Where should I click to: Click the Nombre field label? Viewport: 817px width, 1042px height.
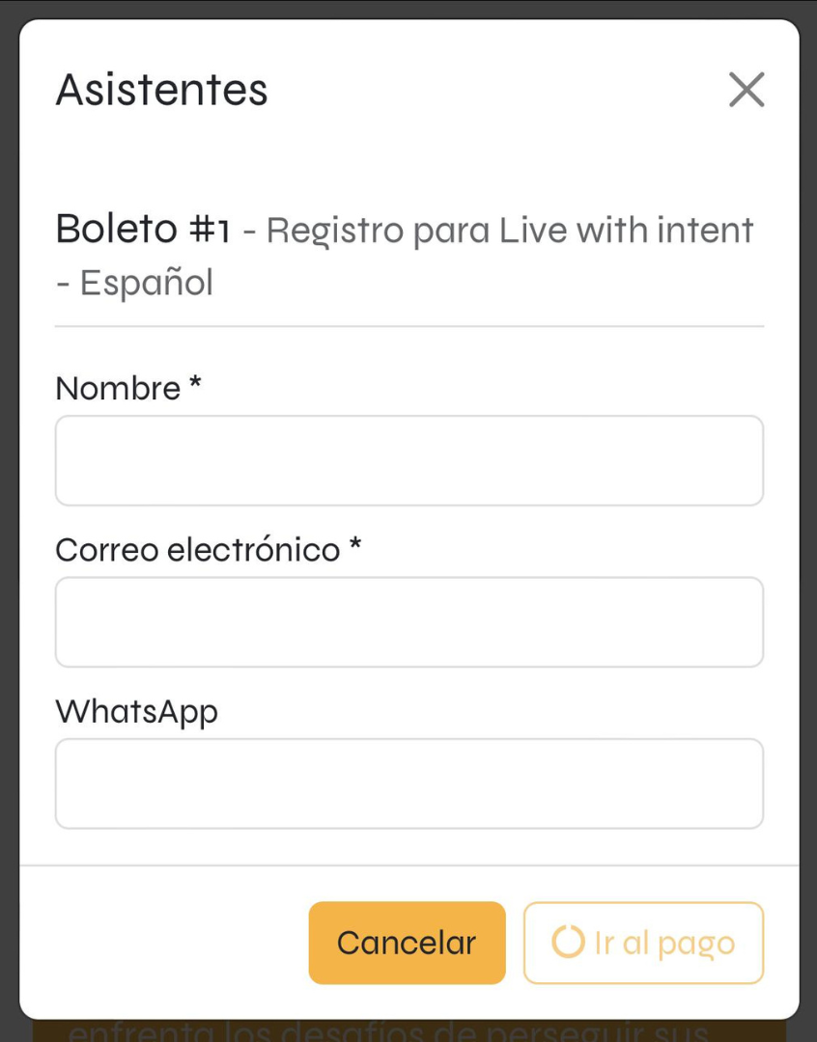119,389
